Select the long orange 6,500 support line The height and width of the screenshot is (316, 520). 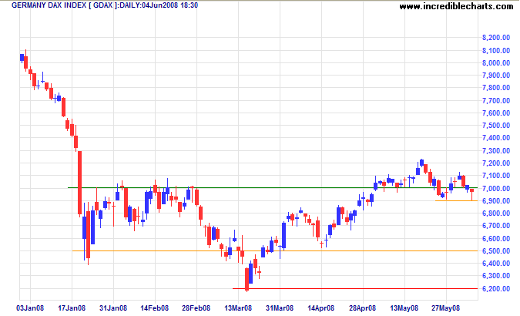pyautogui.click(x=275, y=251)
